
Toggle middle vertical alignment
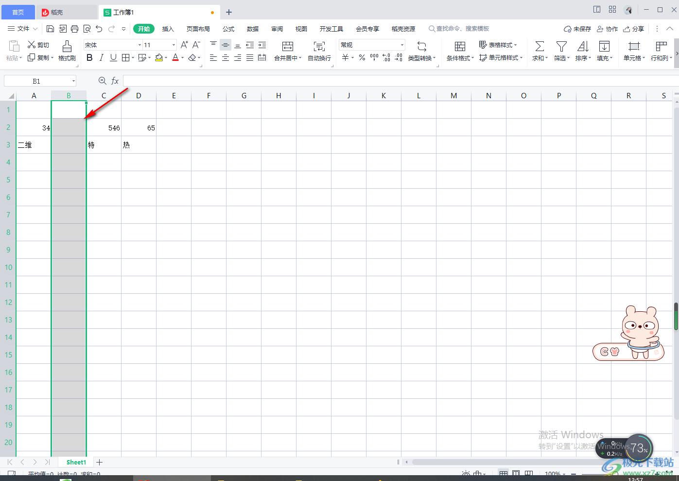226,45
